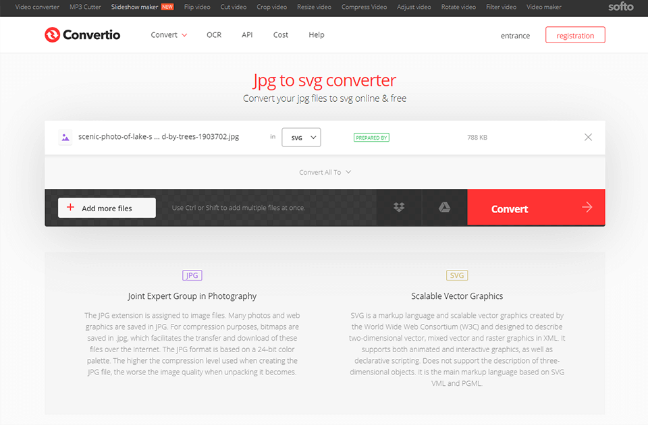Remove the scenic photo from the queue

pos(588,137)
